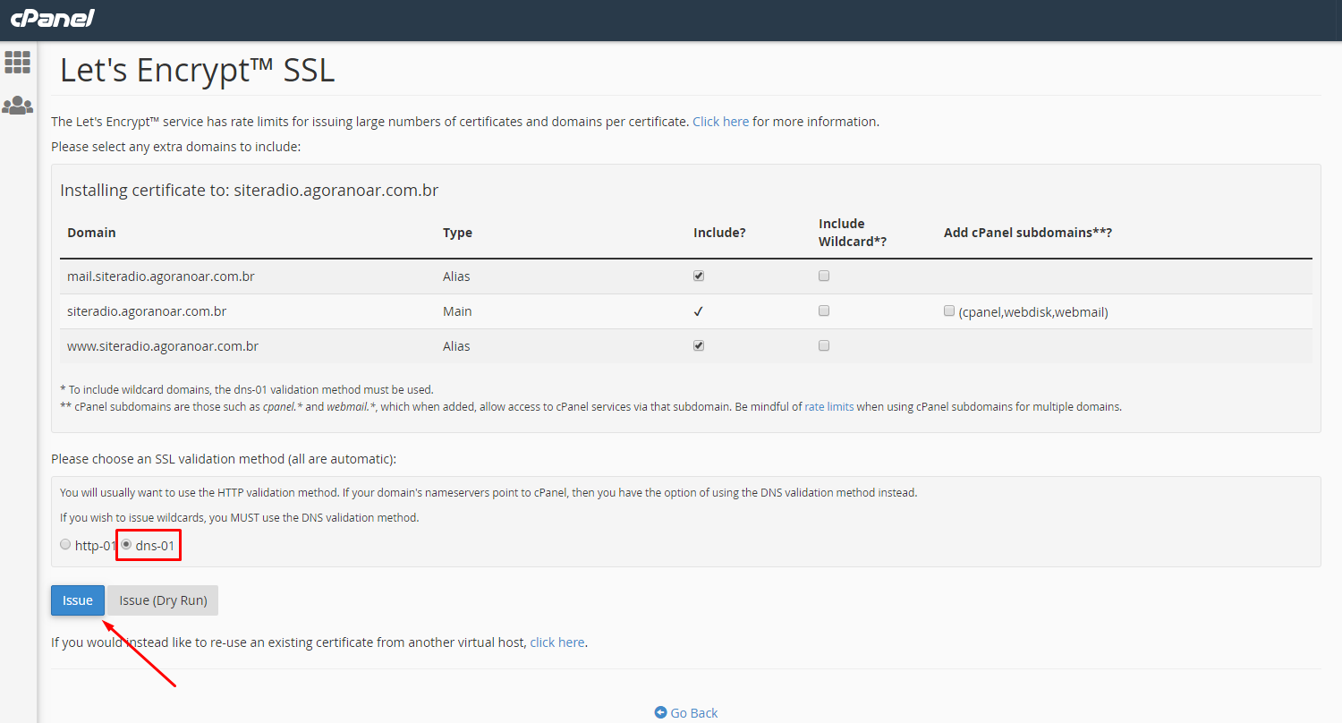Click the Go Back link text
1342x723 pixels.
pos(694,713)
